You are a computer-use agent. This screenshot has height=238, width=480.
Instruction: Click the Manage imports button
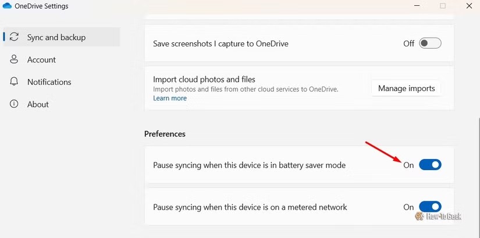click(x=406, y=88)
